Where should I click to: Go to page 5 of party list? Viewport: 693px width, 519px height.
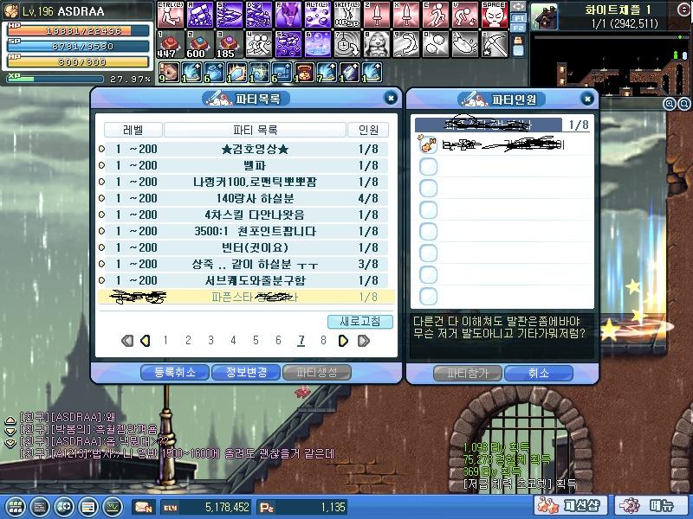[256, 340]
